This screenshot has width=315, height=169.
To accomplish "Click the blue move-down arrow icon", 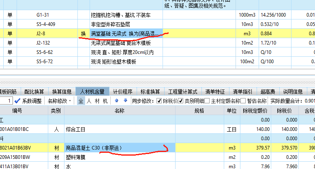I will point(125,101).
